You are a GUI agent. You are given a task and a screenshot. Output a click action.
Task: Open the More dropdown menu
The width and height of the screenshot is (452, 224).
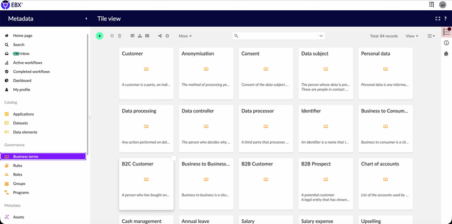(x=185, y=36)
